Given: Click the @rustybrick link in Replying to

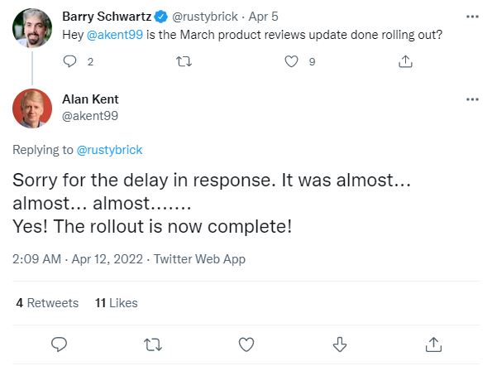Looking at the screenshot, I should pyautogui.click(x=109, y=150).
